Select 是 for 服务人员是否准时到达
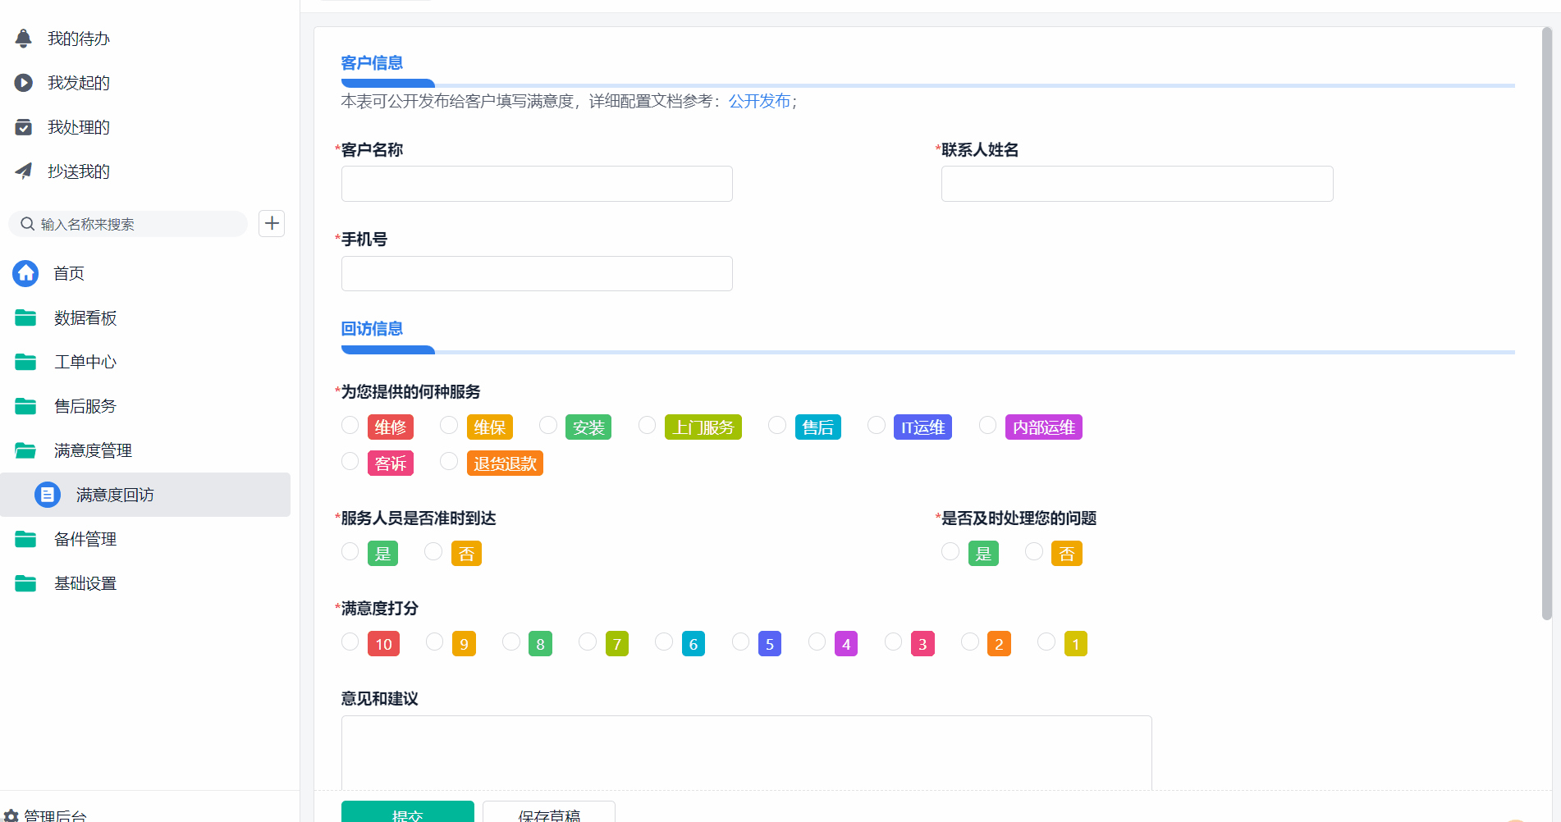1561x822 pixels. pos(350,551)
